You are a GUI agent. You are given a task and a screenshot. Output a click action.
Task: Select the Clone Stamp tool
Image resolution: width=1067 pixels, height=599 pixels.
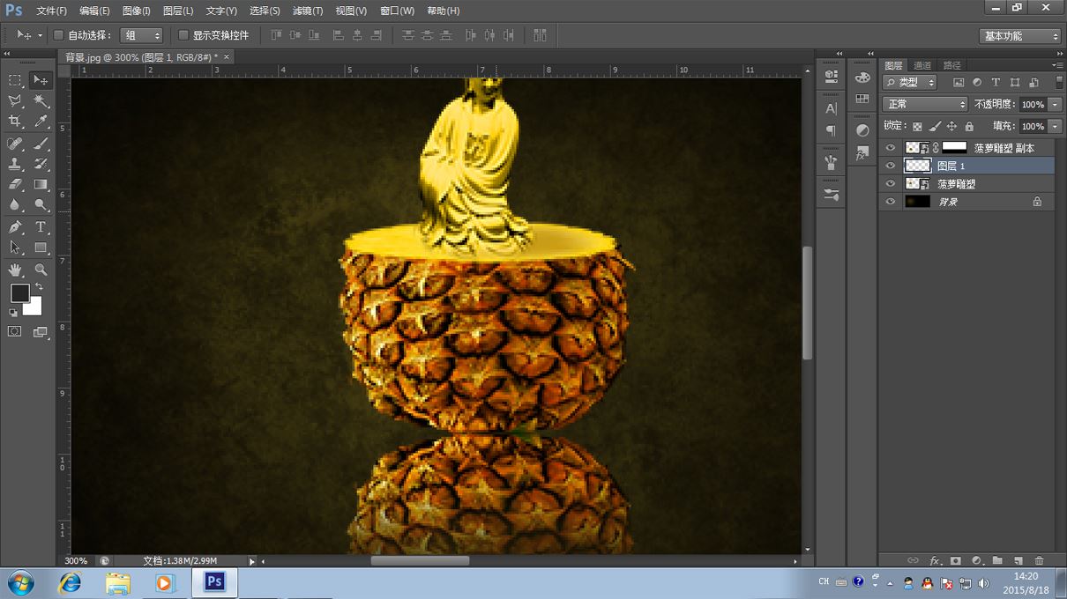pyautogui.click(x=15, y=164)
